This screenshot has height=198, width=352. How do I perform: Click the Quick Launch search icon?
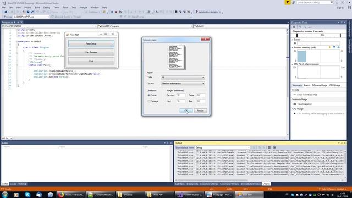click(x=332, y=2)
